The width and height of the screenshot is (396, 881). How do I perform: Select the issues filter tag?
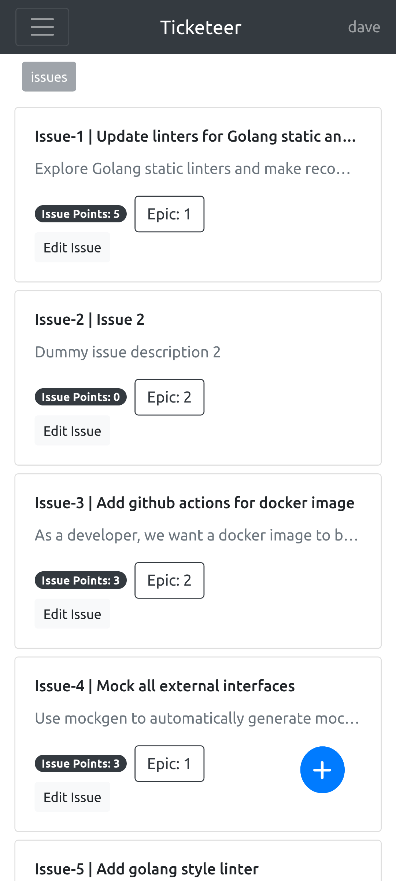pyautogui.click(x=49, y=76)
